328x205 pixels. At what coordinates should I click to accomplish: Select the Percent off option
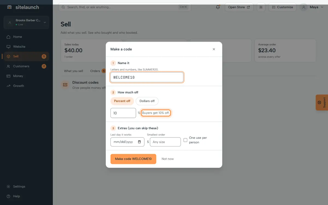[x=122, y=101]
